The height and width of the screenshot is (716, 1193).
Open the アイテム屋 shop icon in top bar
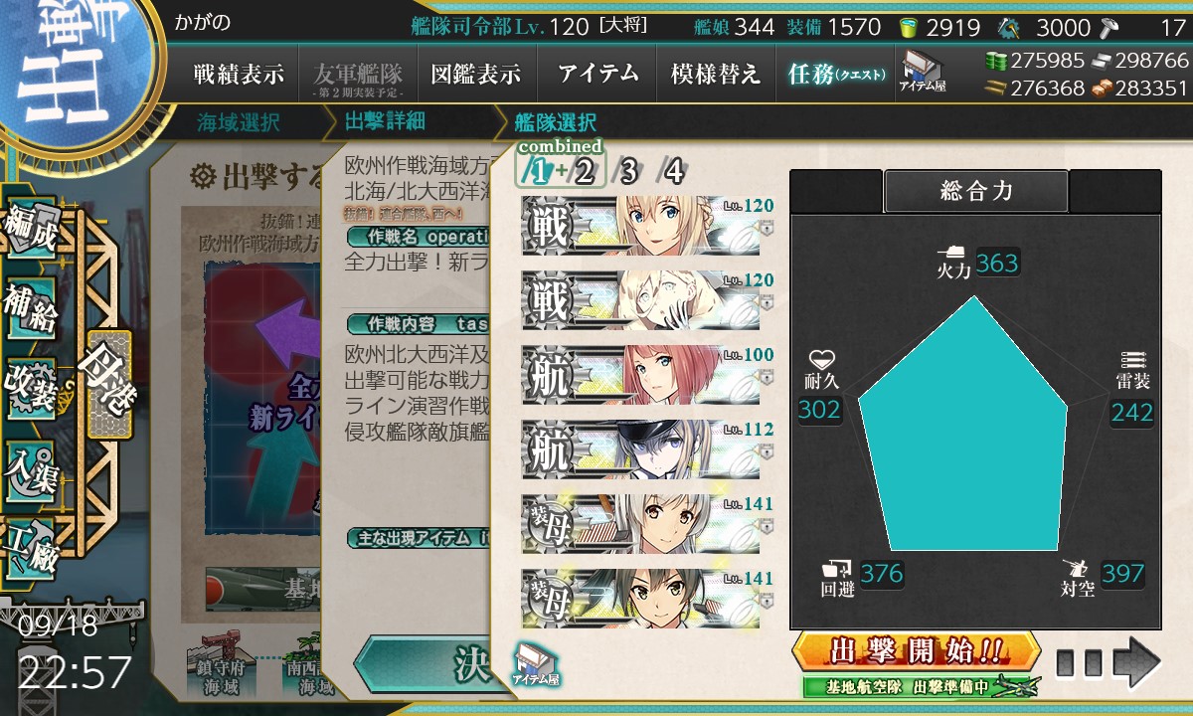coord(922,72)
